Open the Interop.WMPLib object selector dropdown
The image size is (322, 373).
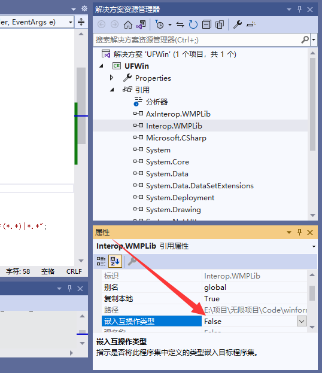point(314,246)
